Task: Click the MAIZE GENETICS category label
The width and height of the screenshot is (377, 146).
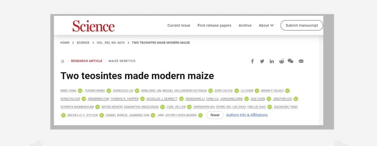Action: [x=122, y=61]
